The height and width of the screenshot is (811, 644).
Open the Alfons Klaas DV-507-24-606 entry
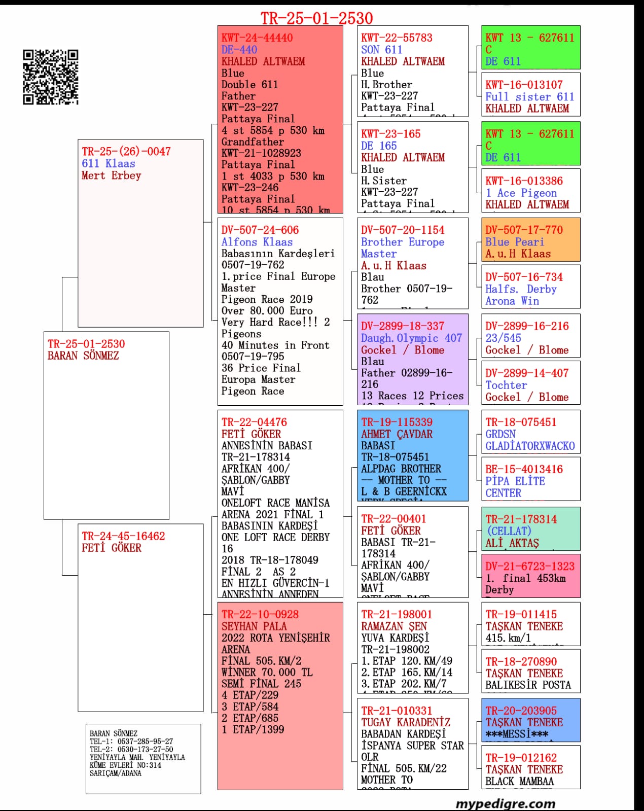point(280,311)
